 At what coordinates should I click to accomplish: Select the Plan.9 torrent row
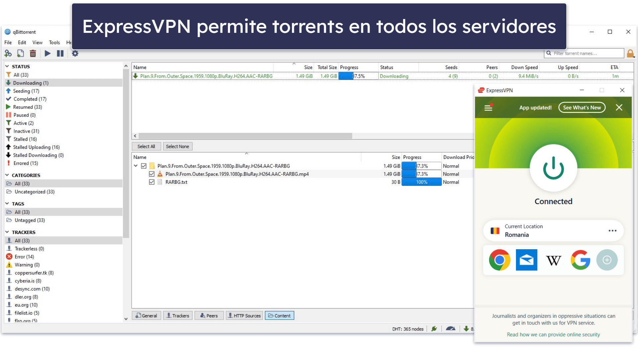(x=382, y=76)
